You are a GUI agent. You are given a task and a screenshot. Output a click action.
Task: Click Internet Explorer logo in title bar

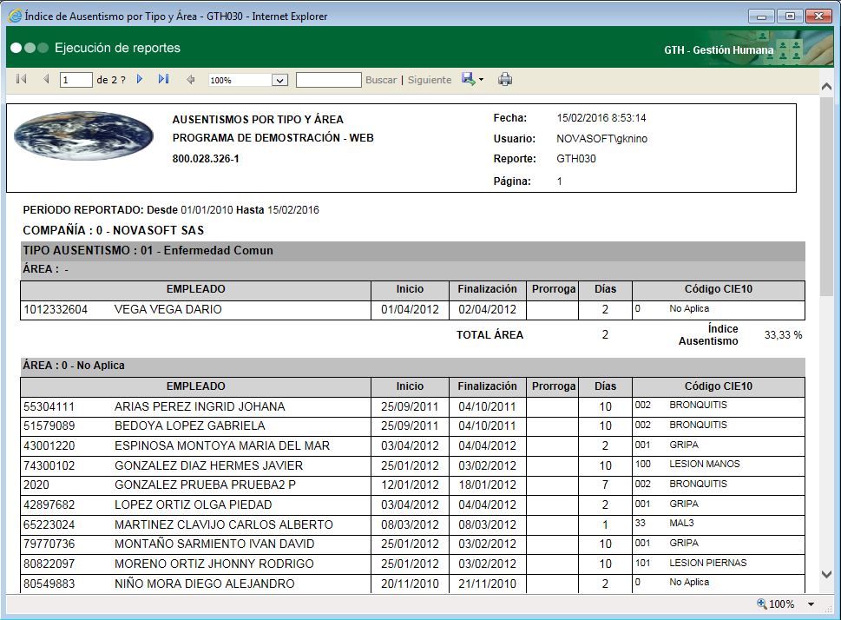(x=15, y=16)
